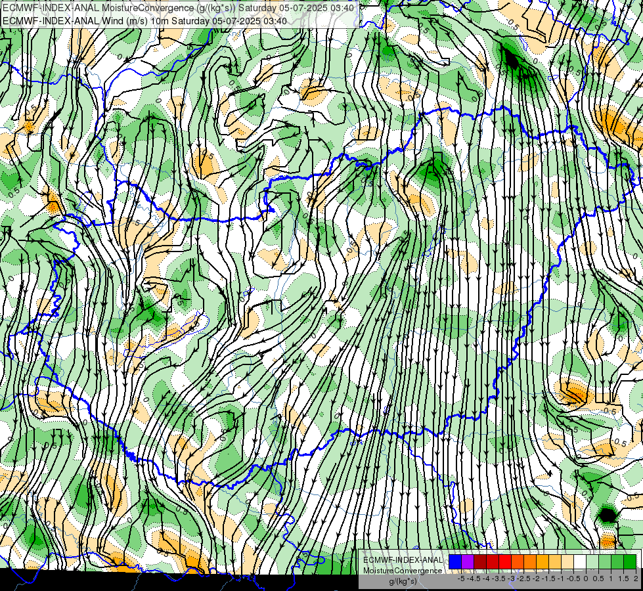Viewport: 643px width, 591px height.
Task: Click the -5 tick value on the legend
Action: point(461,579)
